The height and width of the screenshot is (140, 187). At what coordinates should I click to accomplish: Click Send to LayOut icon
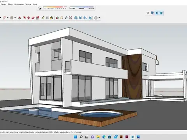(85, 18)
